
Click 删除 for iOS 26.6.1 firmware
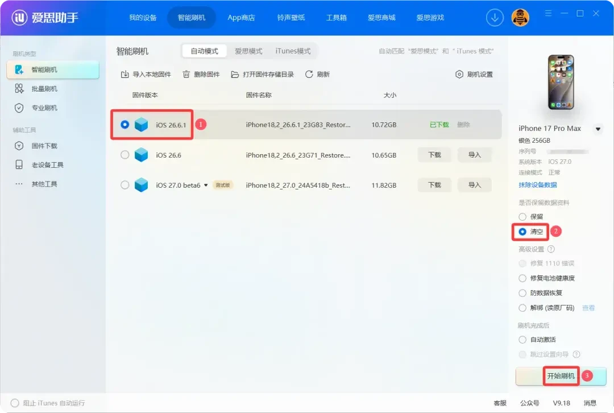click(463, 125)
